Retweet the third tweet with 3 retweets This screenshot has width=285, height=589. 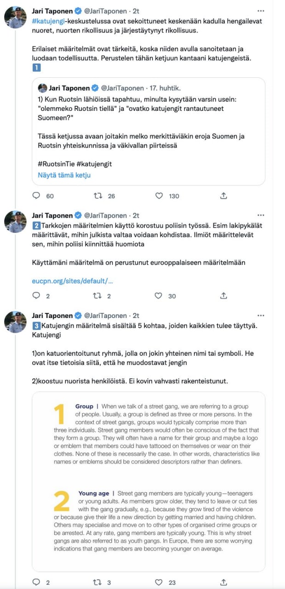(98, 582)
